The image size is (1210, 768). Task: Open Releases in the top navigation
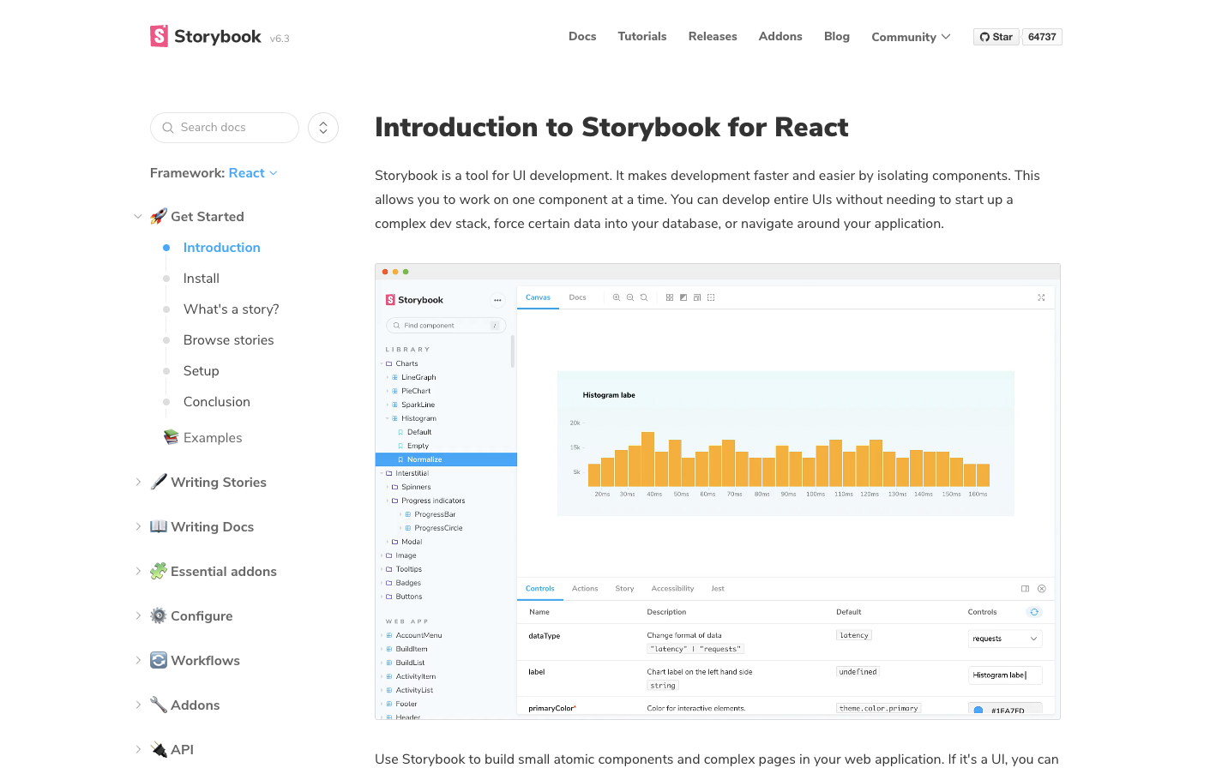713,36
